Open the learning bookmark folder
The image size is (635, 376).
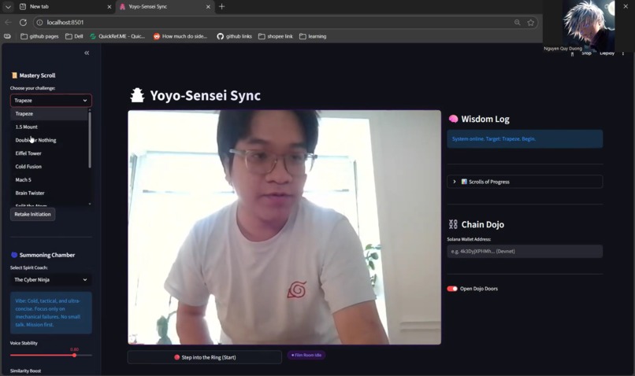click(313, 36)
